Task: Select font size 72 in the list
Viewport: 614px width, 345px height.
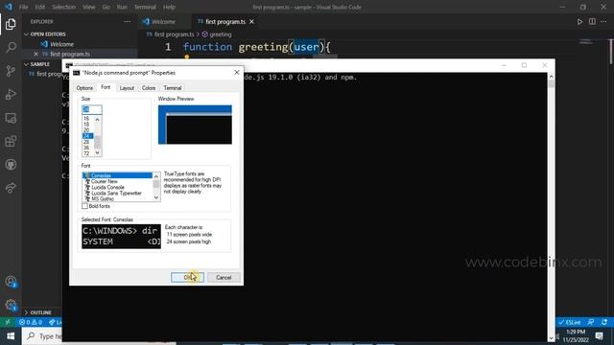Action: pyautogui.click(x=86, y=153)
